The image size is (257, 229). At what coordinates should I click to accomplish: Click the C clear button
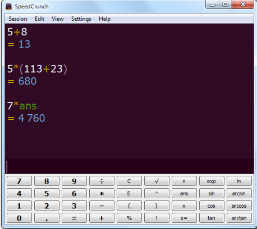[x=129, y=181]
